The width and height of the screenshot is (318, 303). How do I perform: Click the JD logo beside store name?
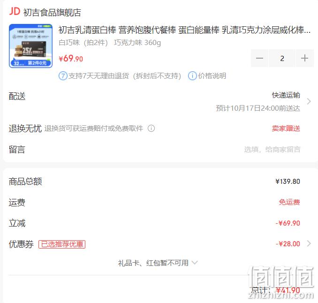(x=15, y=12)
